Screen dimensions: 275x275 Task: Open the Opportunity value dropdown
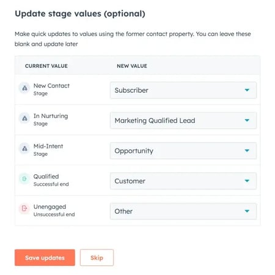click(183, 151)
